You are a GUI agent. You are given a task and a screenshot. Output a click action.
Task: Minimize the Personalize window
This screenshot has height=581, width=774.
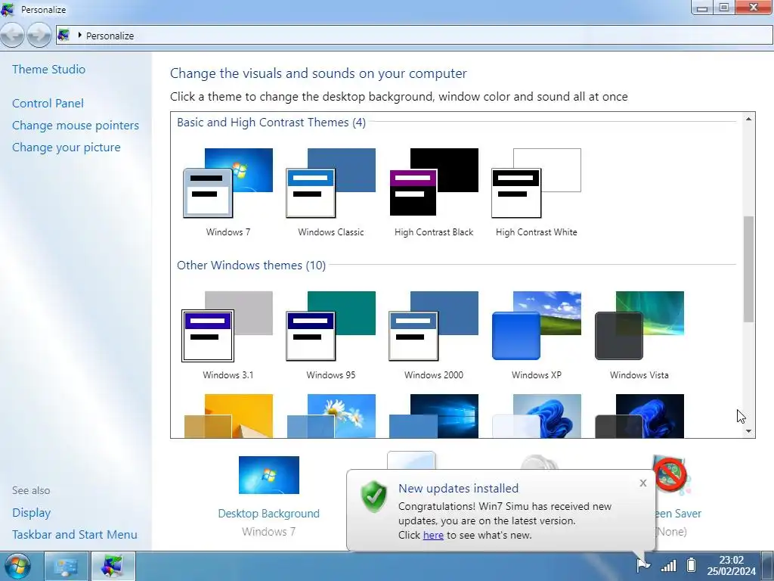(702, 8)
